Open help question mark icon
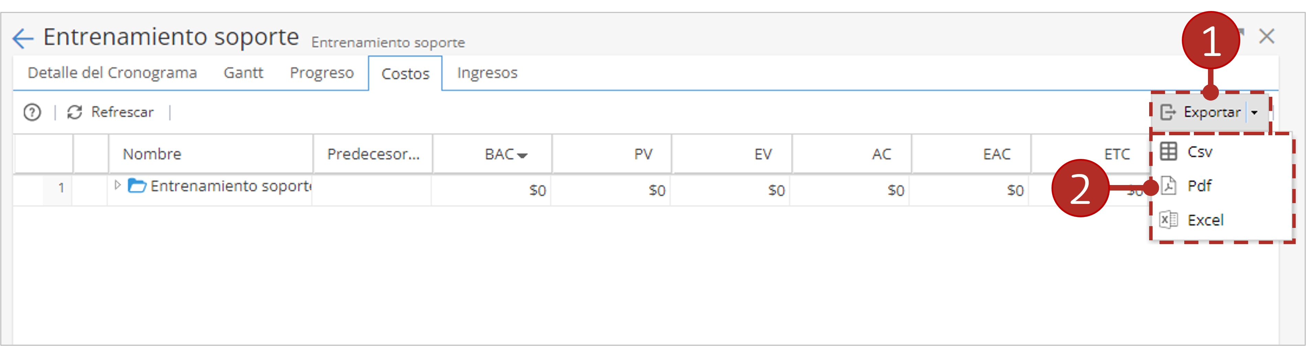Image resolution: width=1306 pixels, height=346 pixels. (x=32, y=112)
